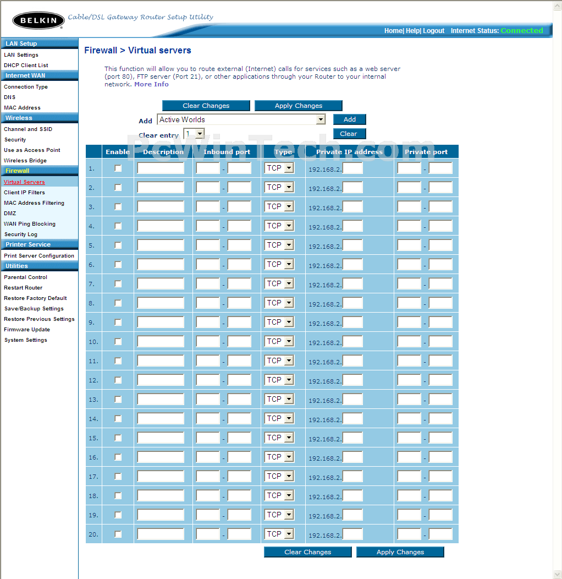The height and width of the screenshot is (579, 562).
Task: Expand the Type dropdown for row 11
Action: click(x=279, y=360)
